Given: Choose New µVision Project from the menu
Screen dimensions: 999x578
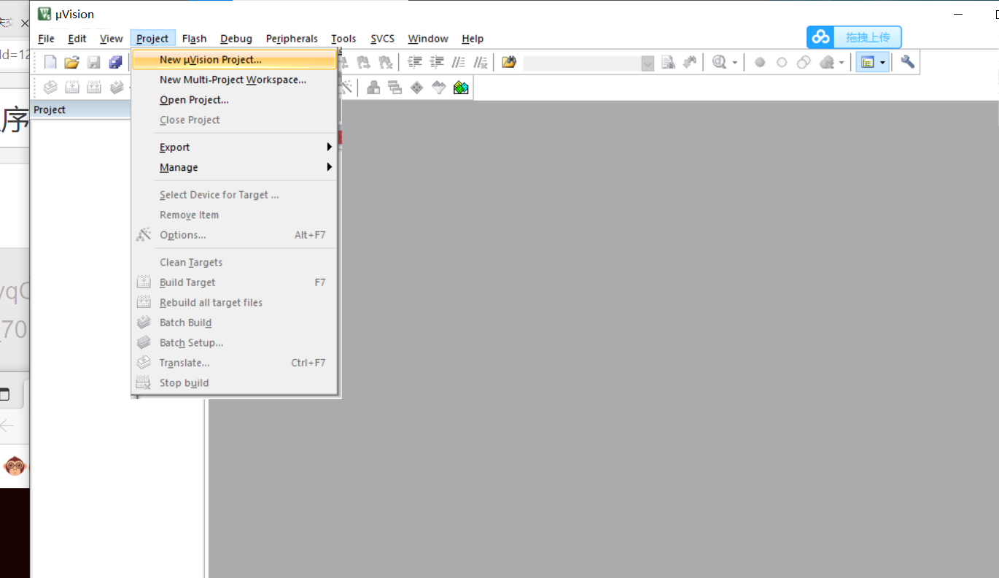Looking at the screenshot, I should (234, 60).
